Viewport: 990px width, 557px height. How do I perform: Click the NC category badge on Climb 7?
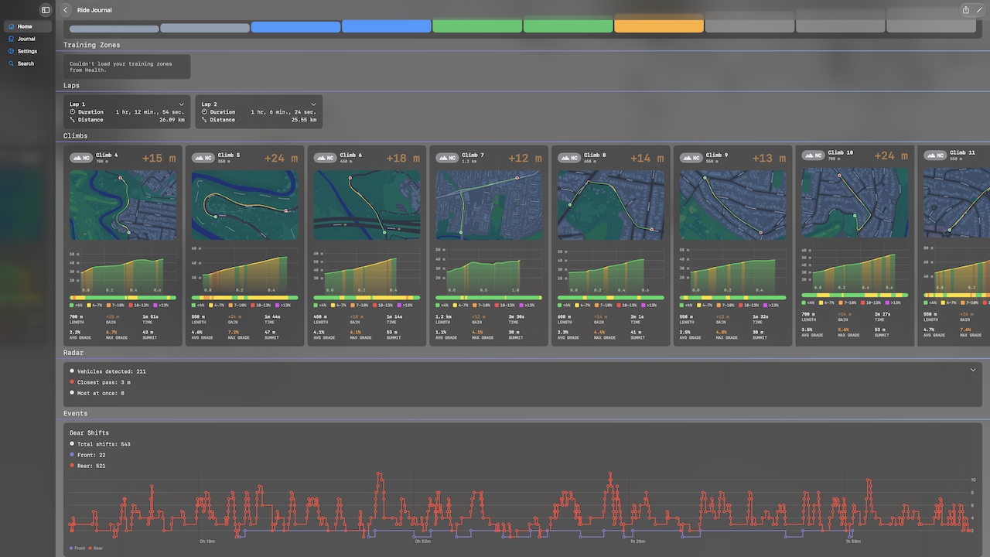(447, 158)
